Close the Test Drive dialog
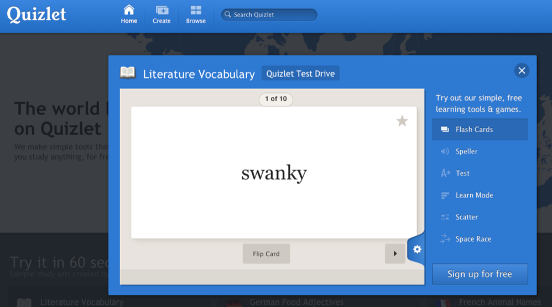Viewport: 552px width, 307px height. 522,71
